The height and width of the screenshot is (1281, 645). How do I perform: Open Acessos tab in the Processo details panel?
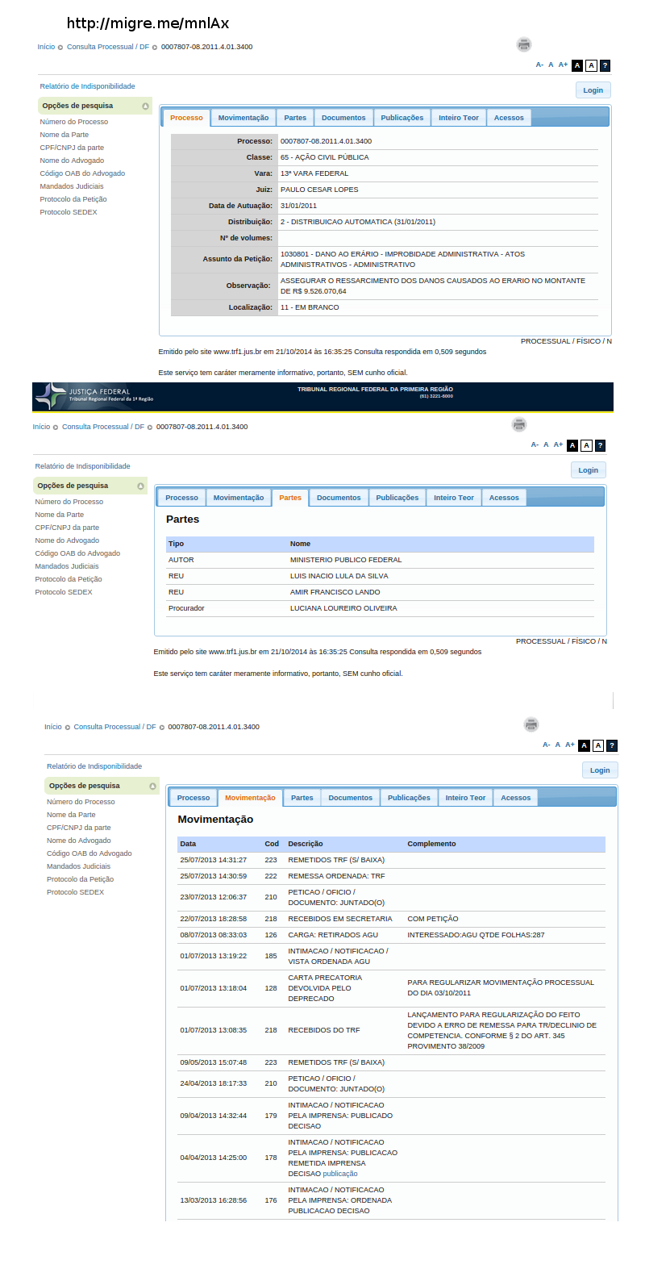pos(509,118)
